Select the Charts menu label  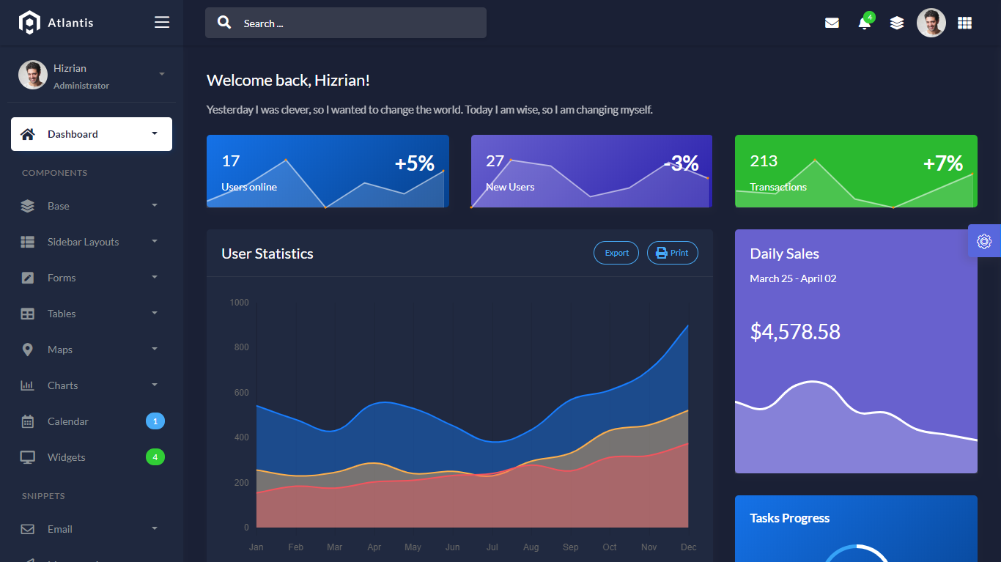point(62,385)
